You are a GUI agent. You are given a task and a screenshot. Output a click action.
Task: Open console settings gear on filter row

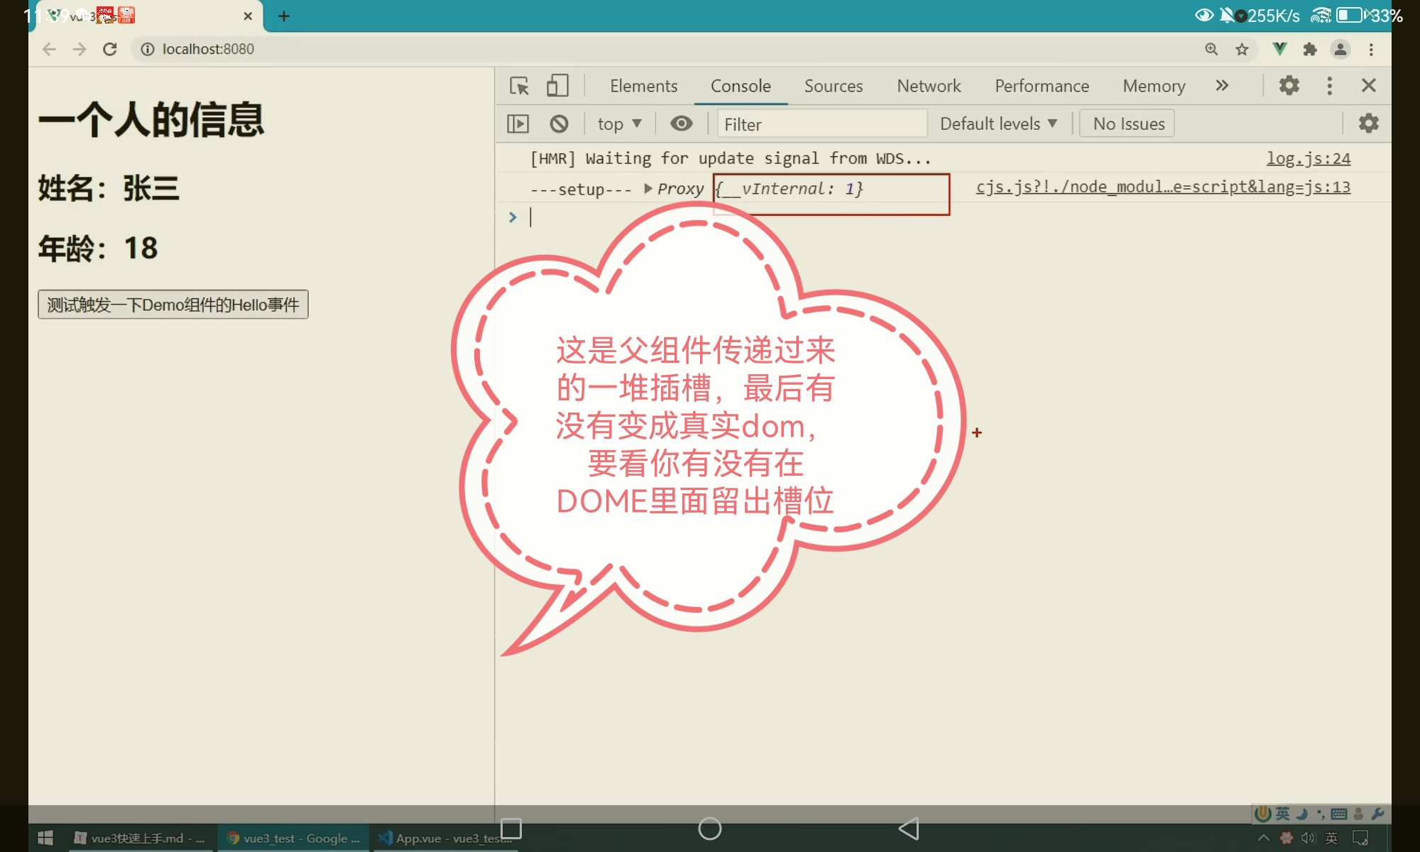[1368, 124]
